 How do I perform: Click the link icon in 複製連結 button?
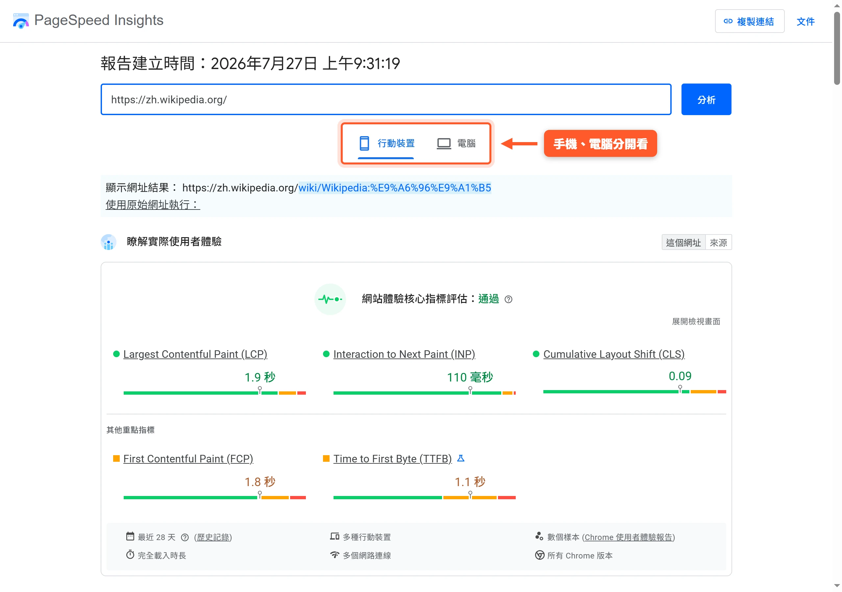[x=728, y=21]
